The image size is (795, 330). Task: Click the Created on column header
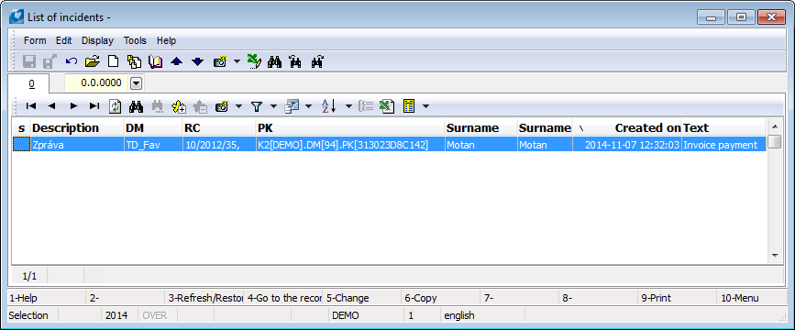point(627,127)
